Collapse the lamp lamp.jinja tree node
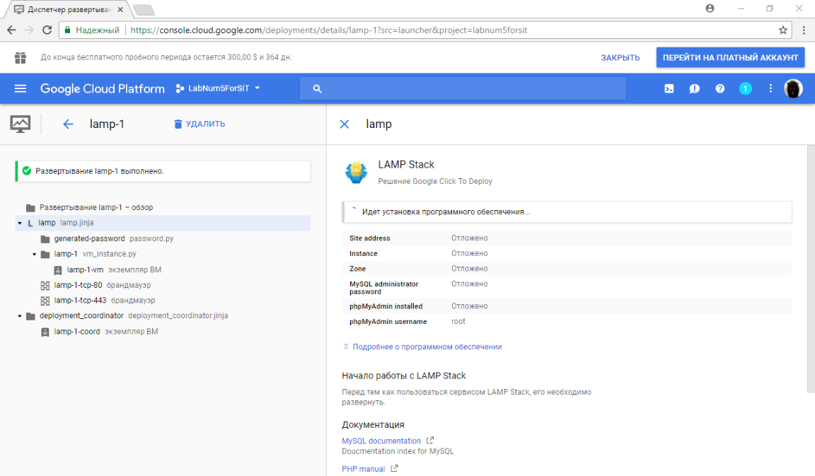The height and width of the screenshot is (476, 815). [20, 223]
